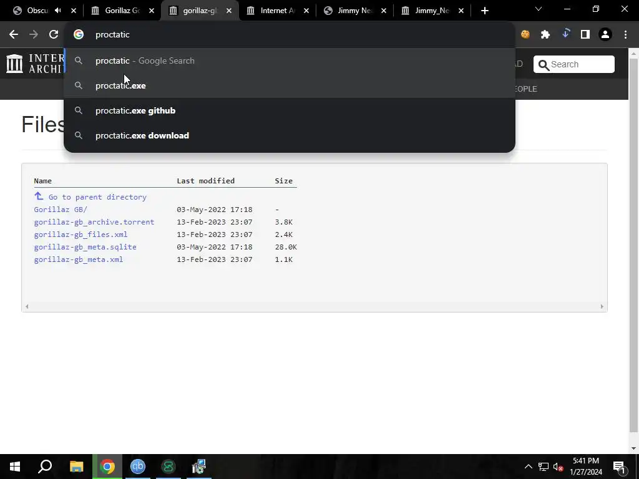Open File Explorer from taskbar
This screenshot has width=639, height=479.
point(76,467)
